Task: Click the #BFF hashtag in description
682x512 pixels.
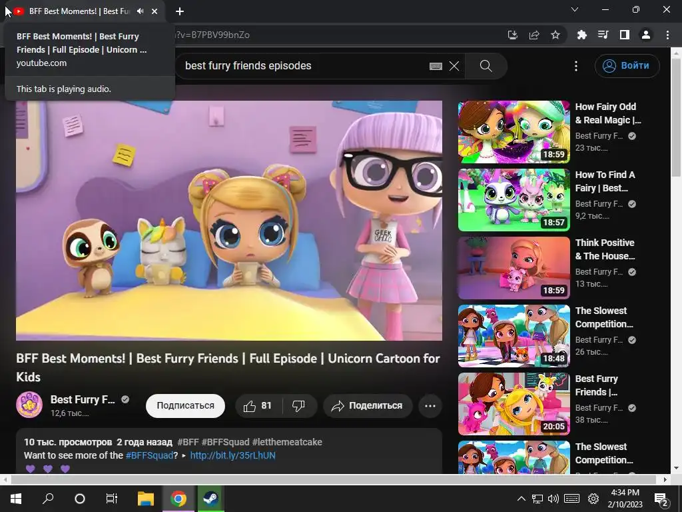Action: 188,443
